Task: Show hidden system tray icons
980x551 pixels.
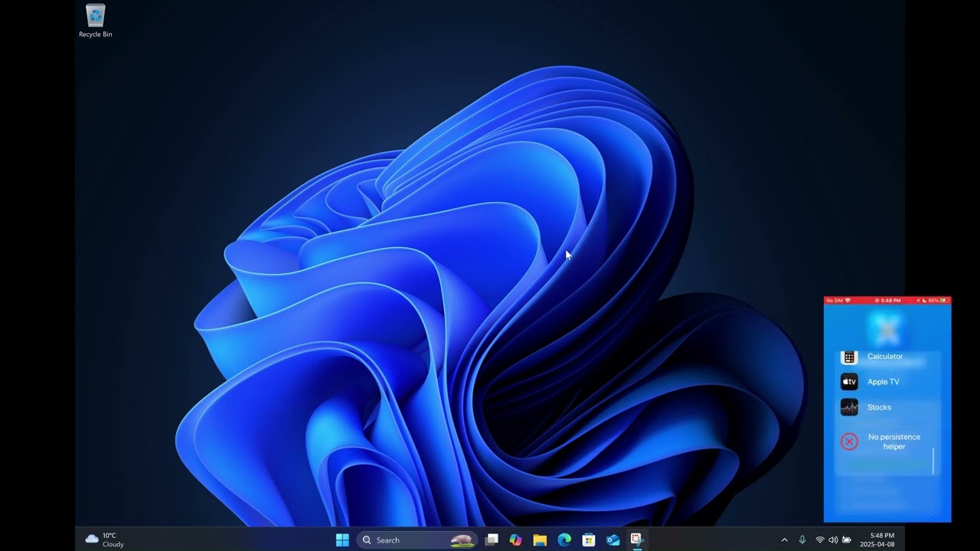Action: click(x=784, y=540)
